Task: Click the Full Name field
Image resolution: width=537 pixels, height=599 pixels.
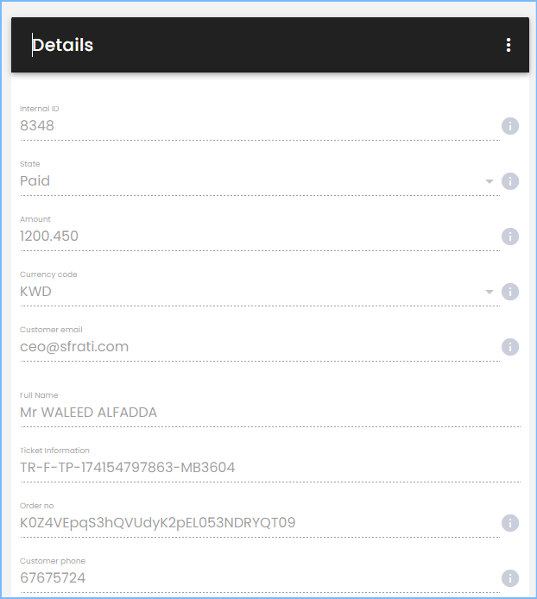Action: click(x=270, y=413)
